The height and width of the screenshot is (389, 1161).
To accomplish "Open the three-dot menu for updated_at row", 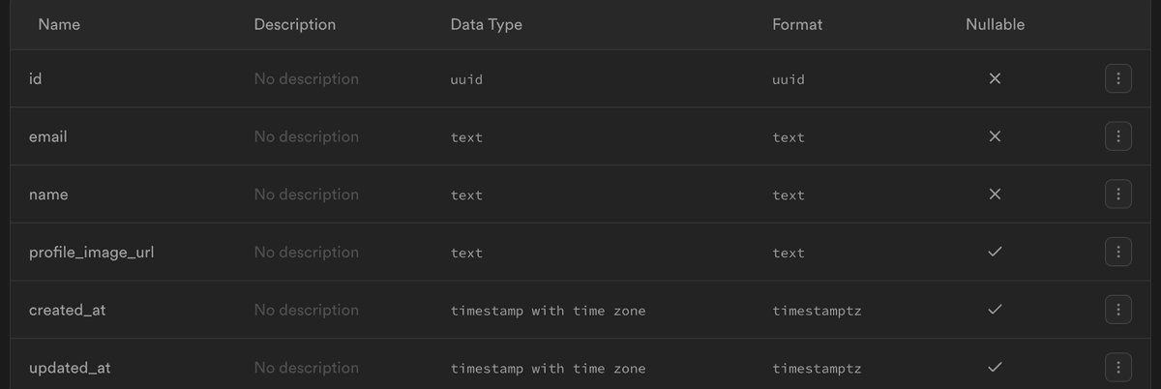I will click(x=1117, y=368).
